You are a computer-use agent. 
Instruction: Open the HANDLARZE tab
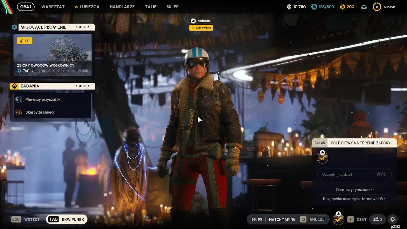tap(122, 7)
